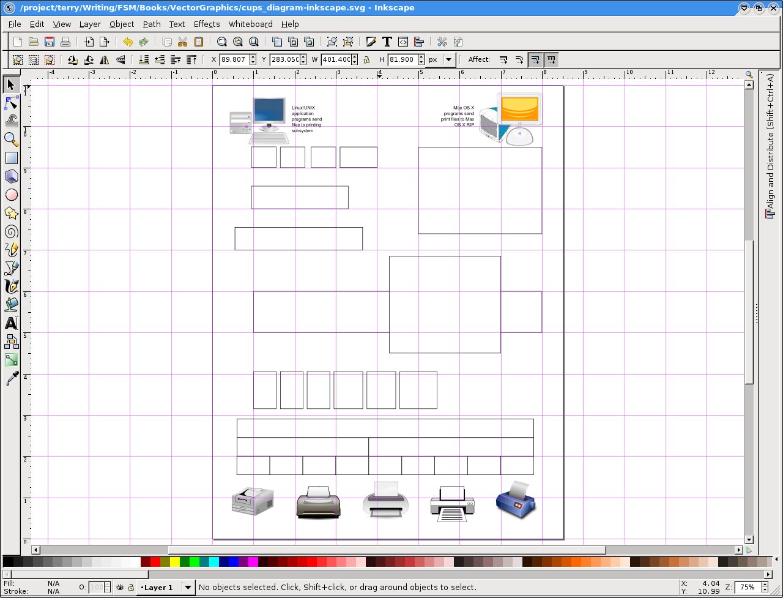
Task: Open the XML editor from the toolbar
Action: click(x=403, y=42)
